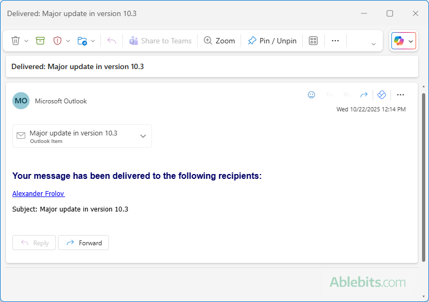Click the date 'Wed 10/22/2025 12:14 PM'
Image resolution: width=429 pixels, height=302 pixels.
371,109
